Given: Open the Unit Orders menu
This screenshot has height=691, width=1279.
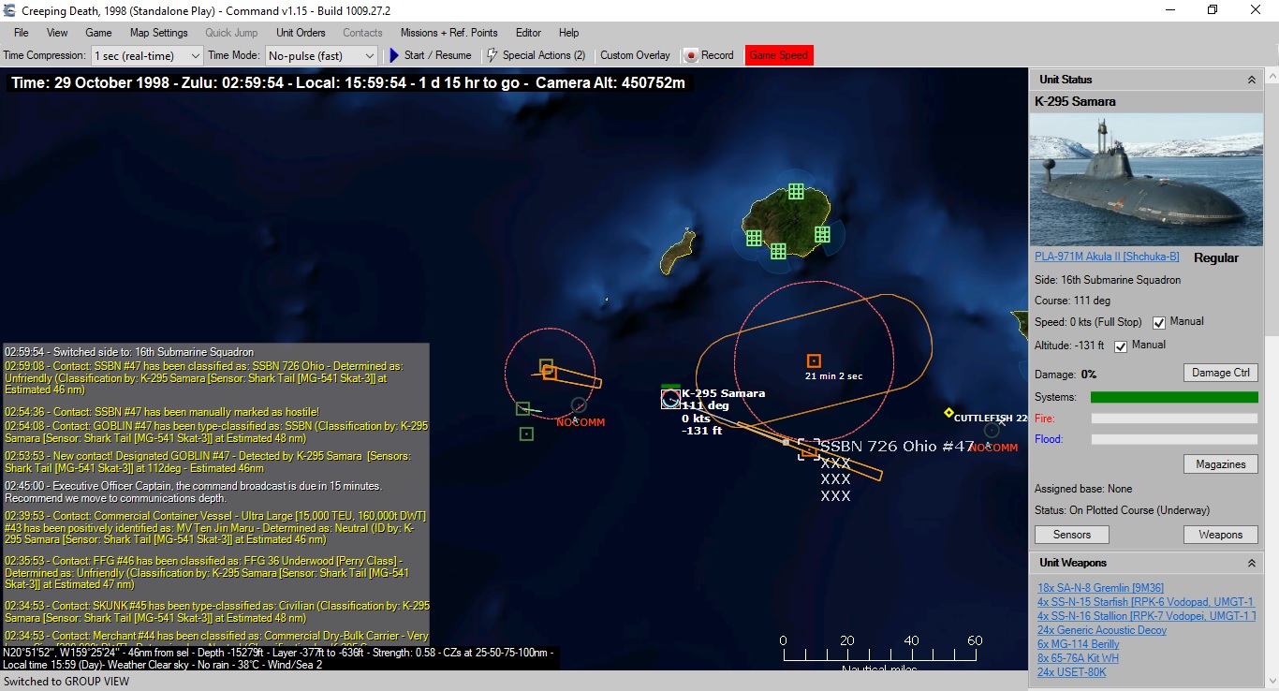Looking at the screenshot, I should click(x=301, y=33).
